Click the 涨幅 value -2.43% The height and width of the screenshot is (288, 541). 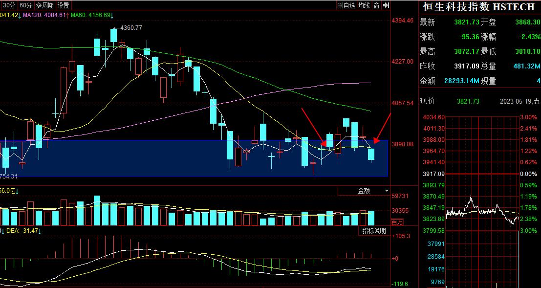click(x=530, y=37)
